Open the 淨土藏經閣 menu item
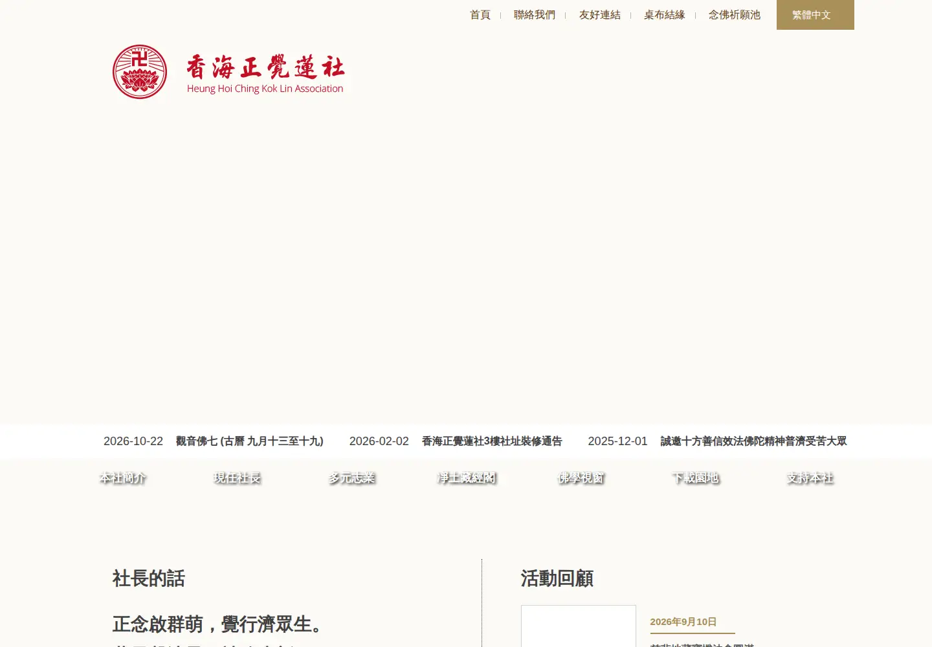The height and width of the screenshot is (647, 932). [466, 478]
